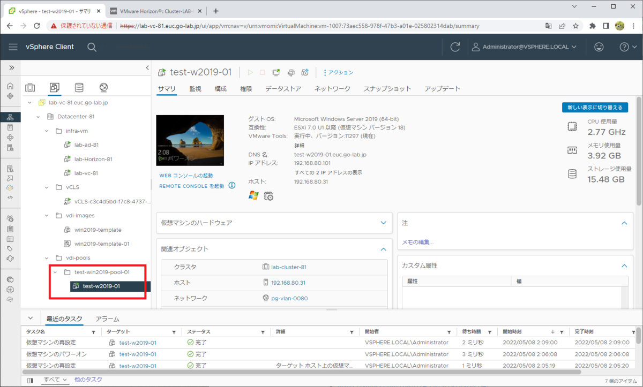Collapse the 注 notes panel
The image size is (643, 387).
click(624, 223)
